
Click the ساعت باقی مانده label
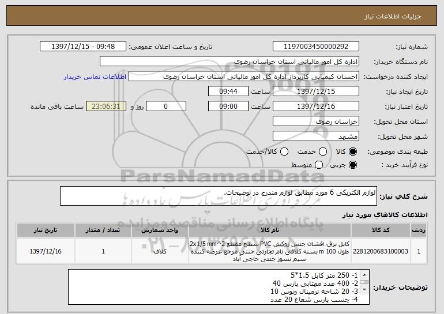pos(57,107)
